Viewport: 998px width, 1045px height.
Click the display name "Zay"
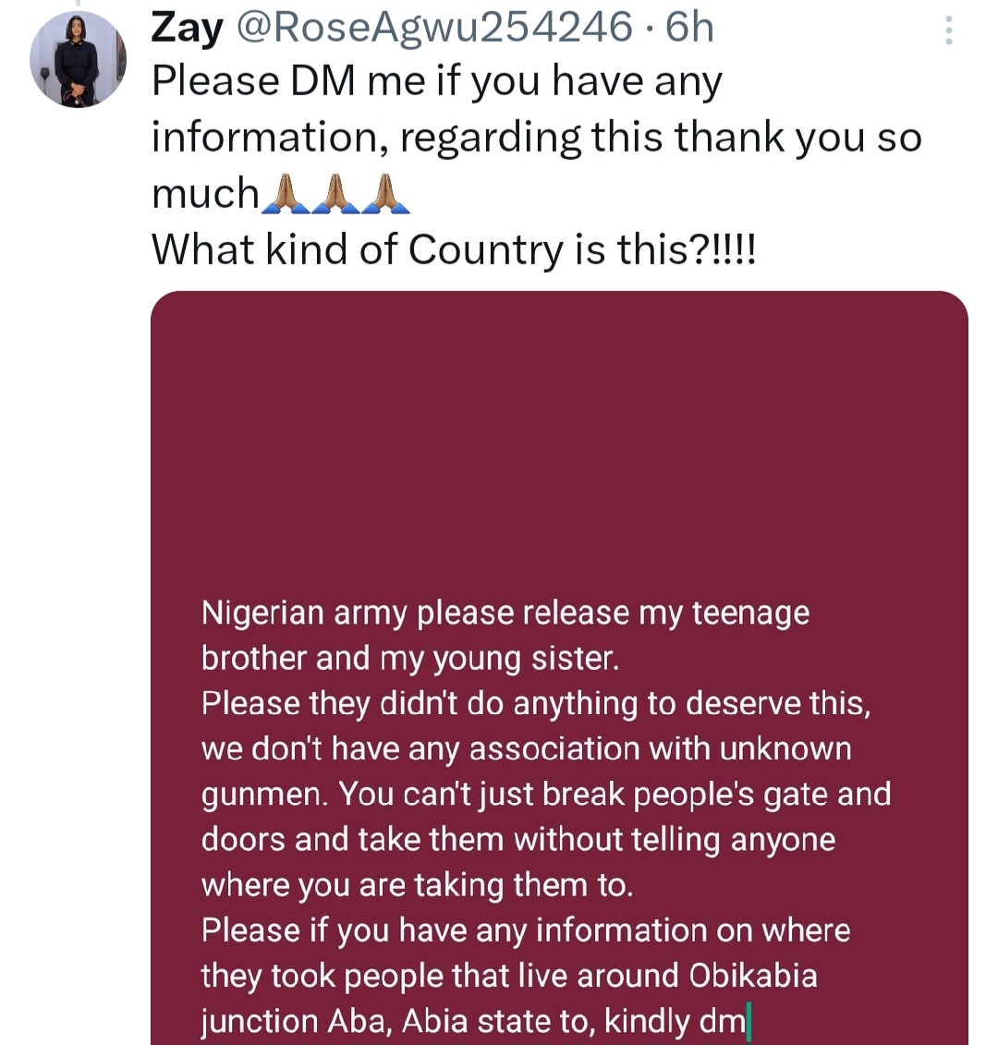[x=187, y=28]
